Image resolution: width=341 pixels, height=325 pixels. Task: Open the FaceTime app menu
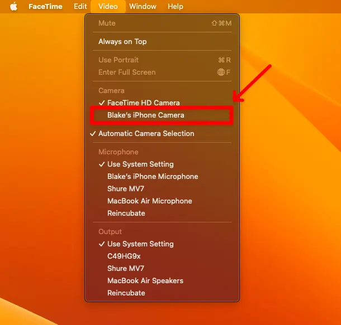click(45, 7)
